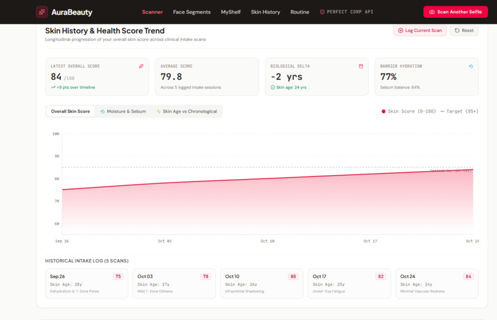Click Minimal Vascular Redness note
Viewport: 497px width, 320px height.
click(x=422, y=291)
